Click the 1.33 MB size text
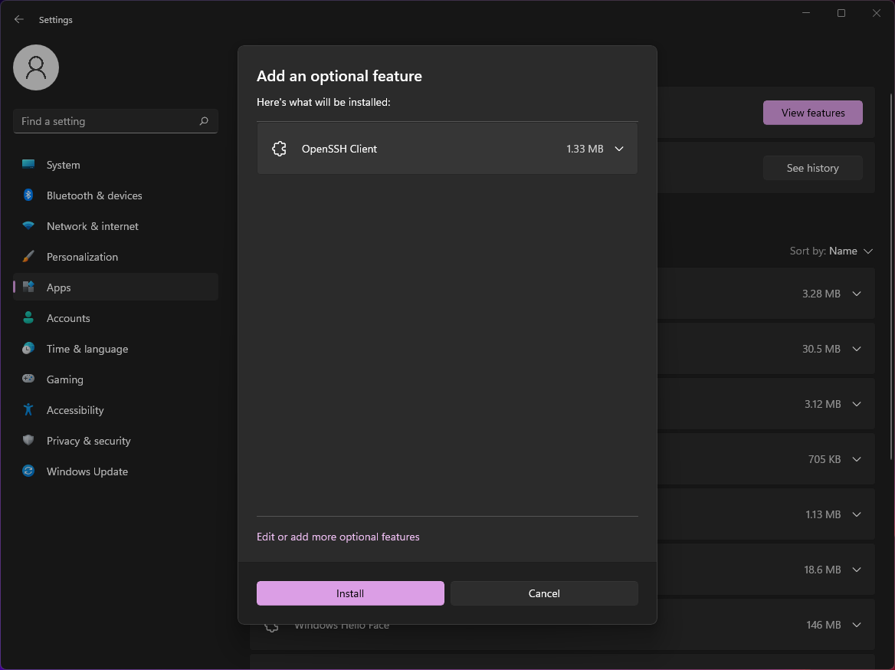The width and height of the screenshot is (895, 670). tap(585, 149)
